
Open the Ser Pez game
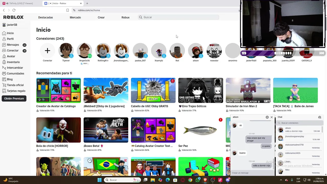point(201,130)
